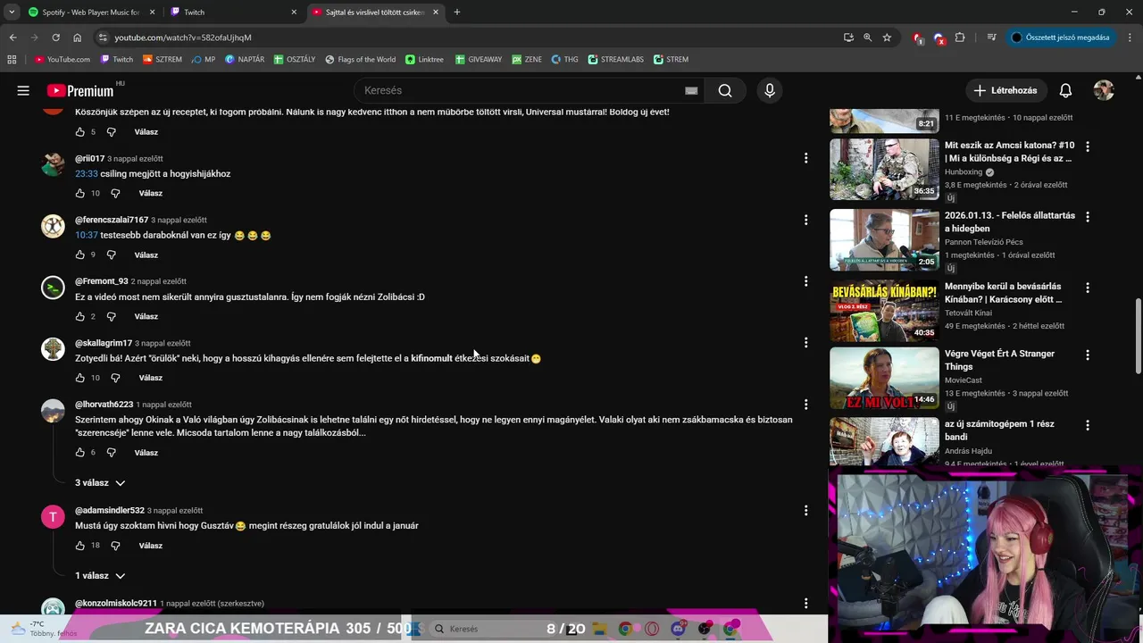Viewport: 1143px width, 643px height.
Task: Select the YouTube video tab
Action: 375,12
